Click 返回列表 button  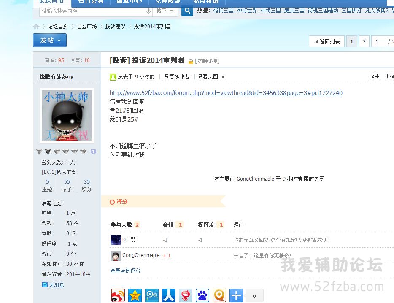327,41
